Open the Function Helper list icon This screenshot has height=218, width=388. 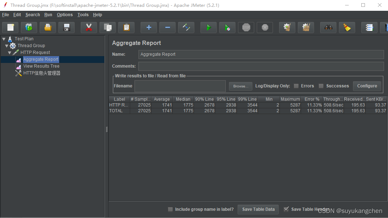(x=370, y=27)
